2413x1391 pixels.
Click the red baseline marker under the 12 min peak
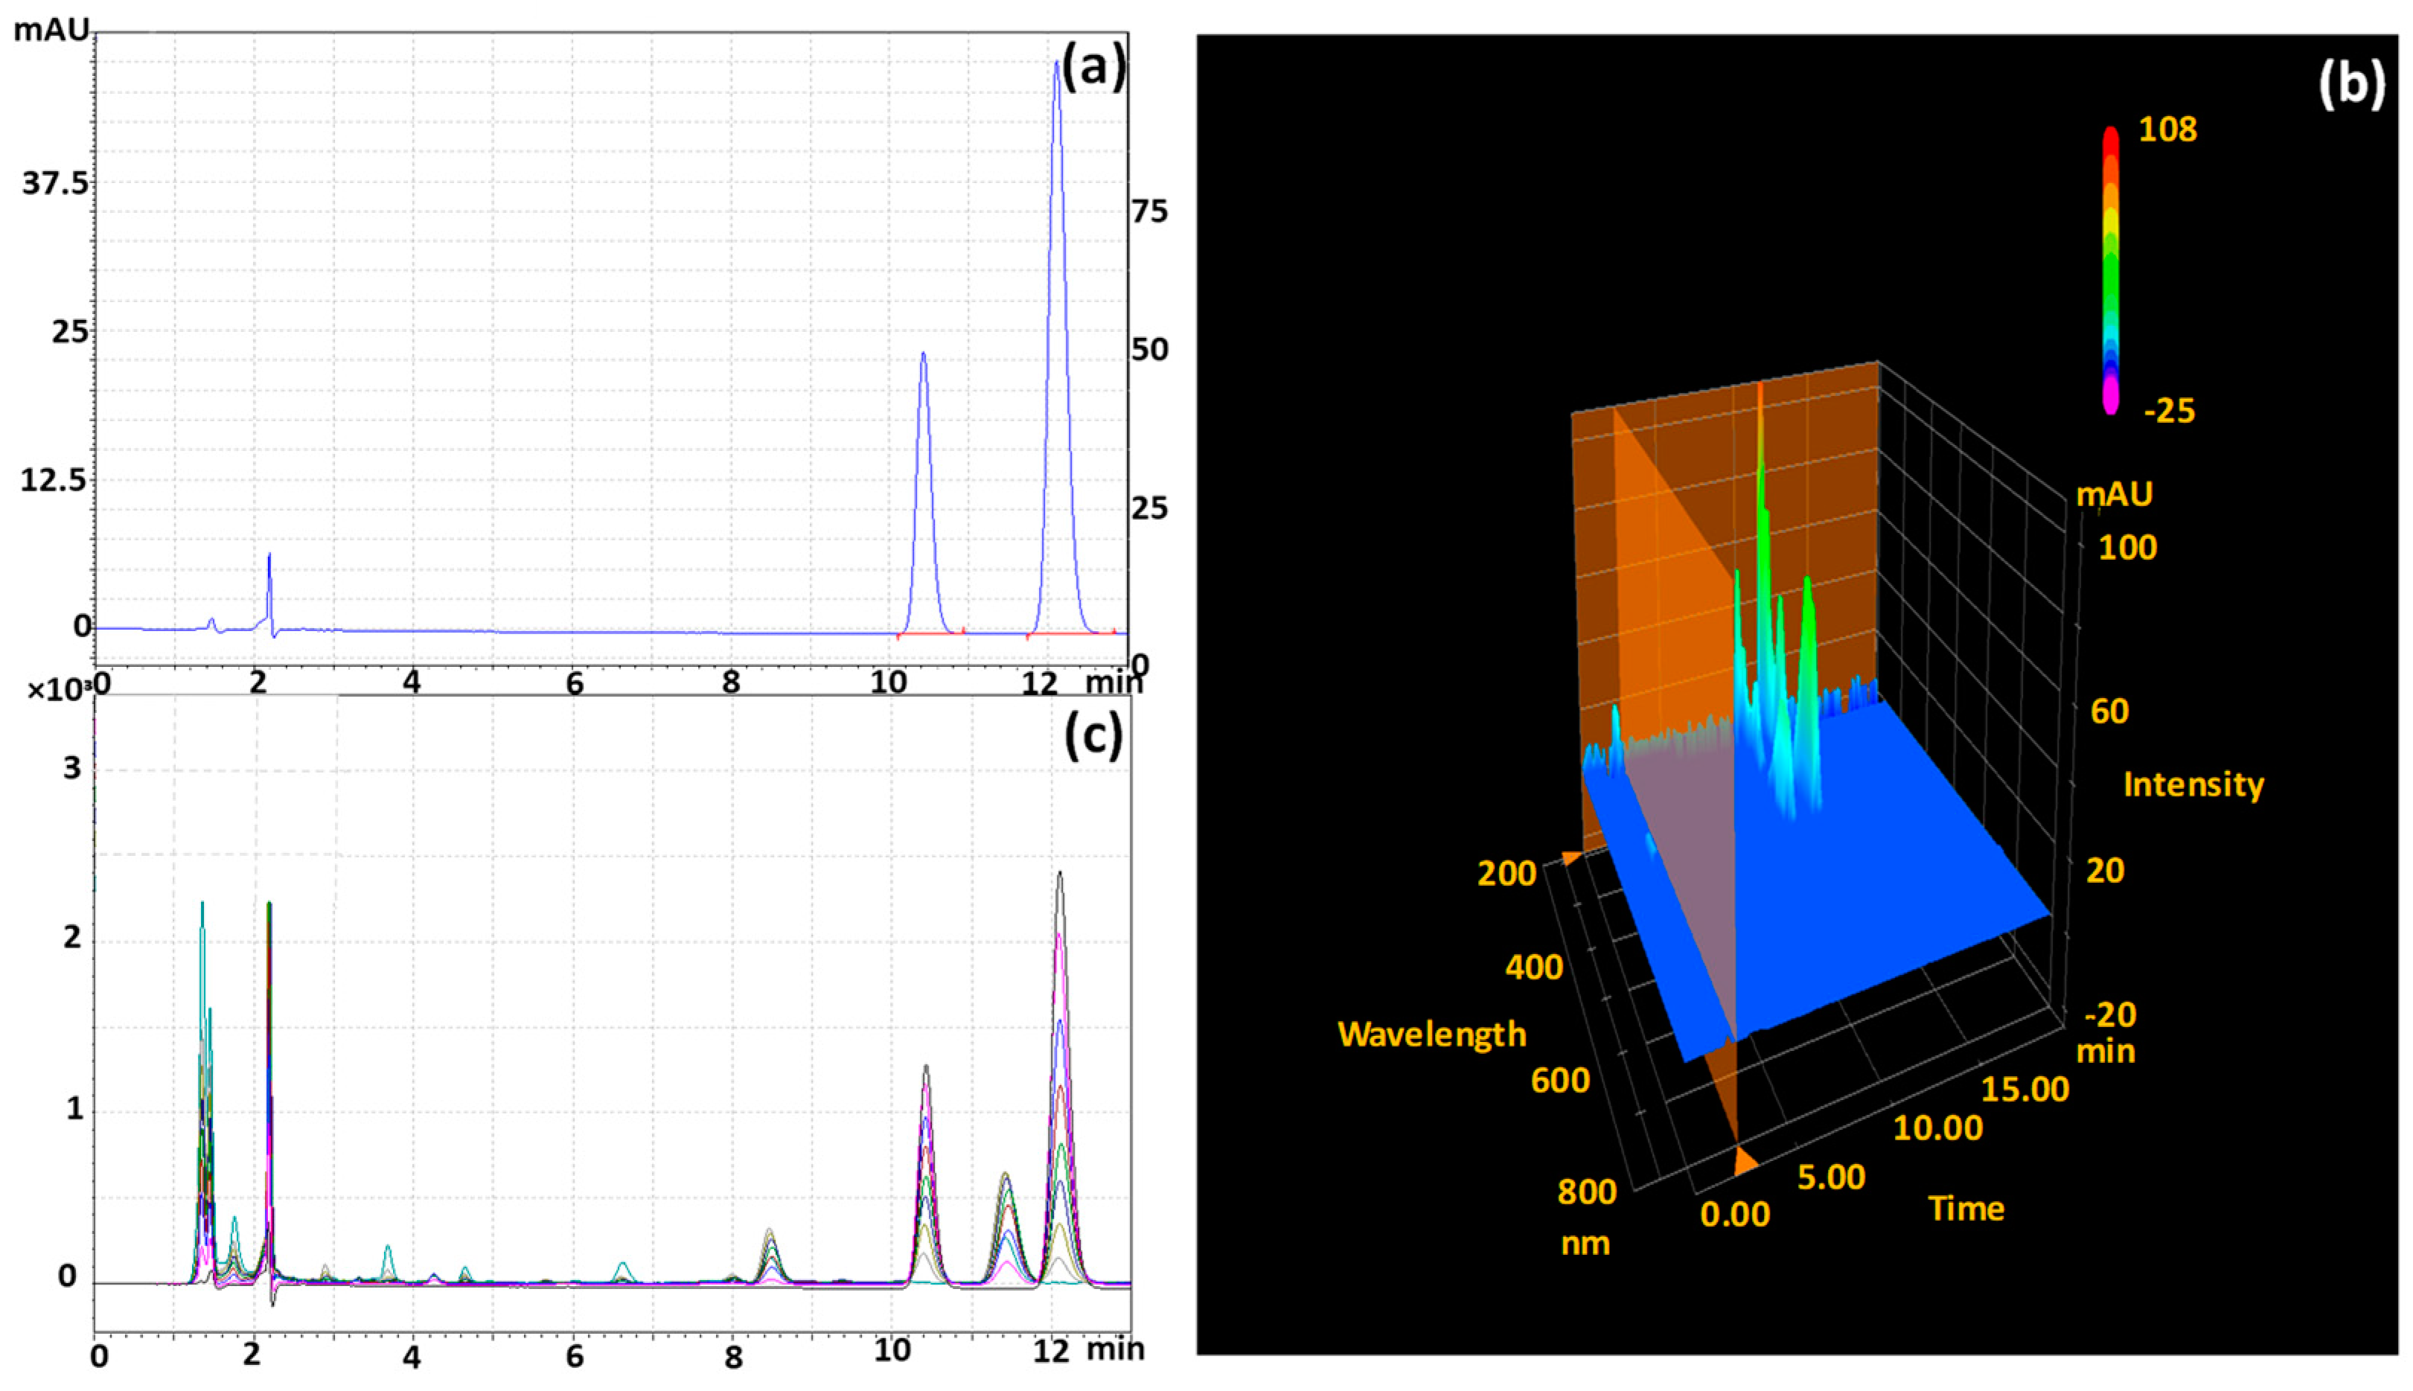tap(1070, 633)
